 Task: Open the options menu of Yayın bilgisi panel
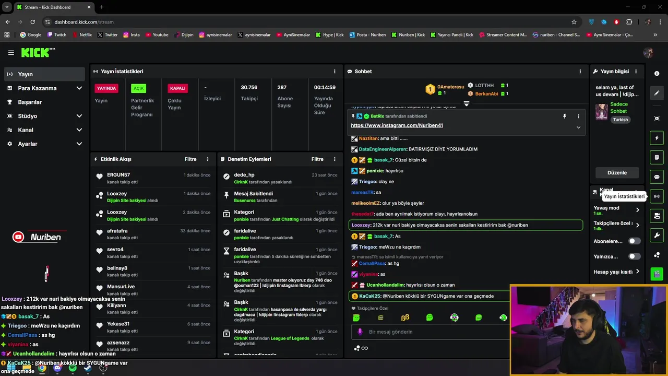tap(636, 72)
